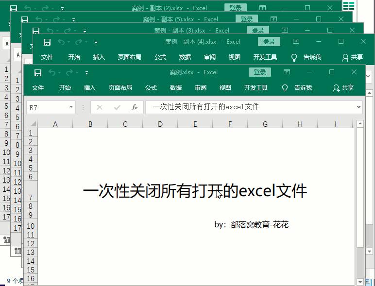Select column D header in 案例.xlsx
The height and width of the screenshot is (286, 375).
tap(160, 124)
